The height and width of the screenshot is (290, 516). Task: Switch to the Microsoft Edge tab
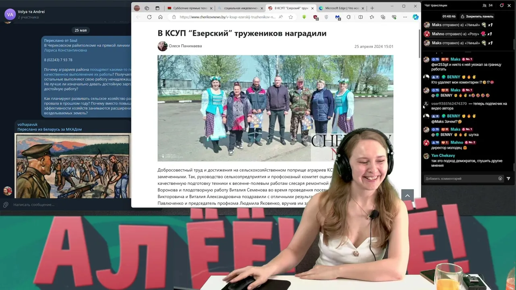[342, 8]
